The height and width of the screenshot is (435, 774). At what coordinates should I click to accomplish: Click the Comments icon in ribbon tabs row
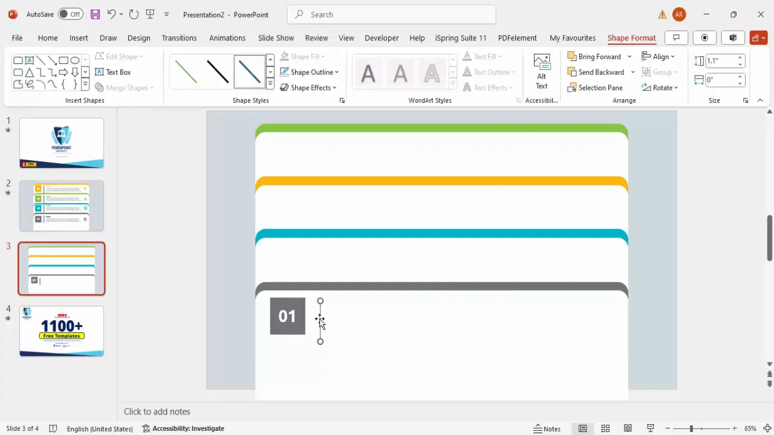tap(677, 37)
